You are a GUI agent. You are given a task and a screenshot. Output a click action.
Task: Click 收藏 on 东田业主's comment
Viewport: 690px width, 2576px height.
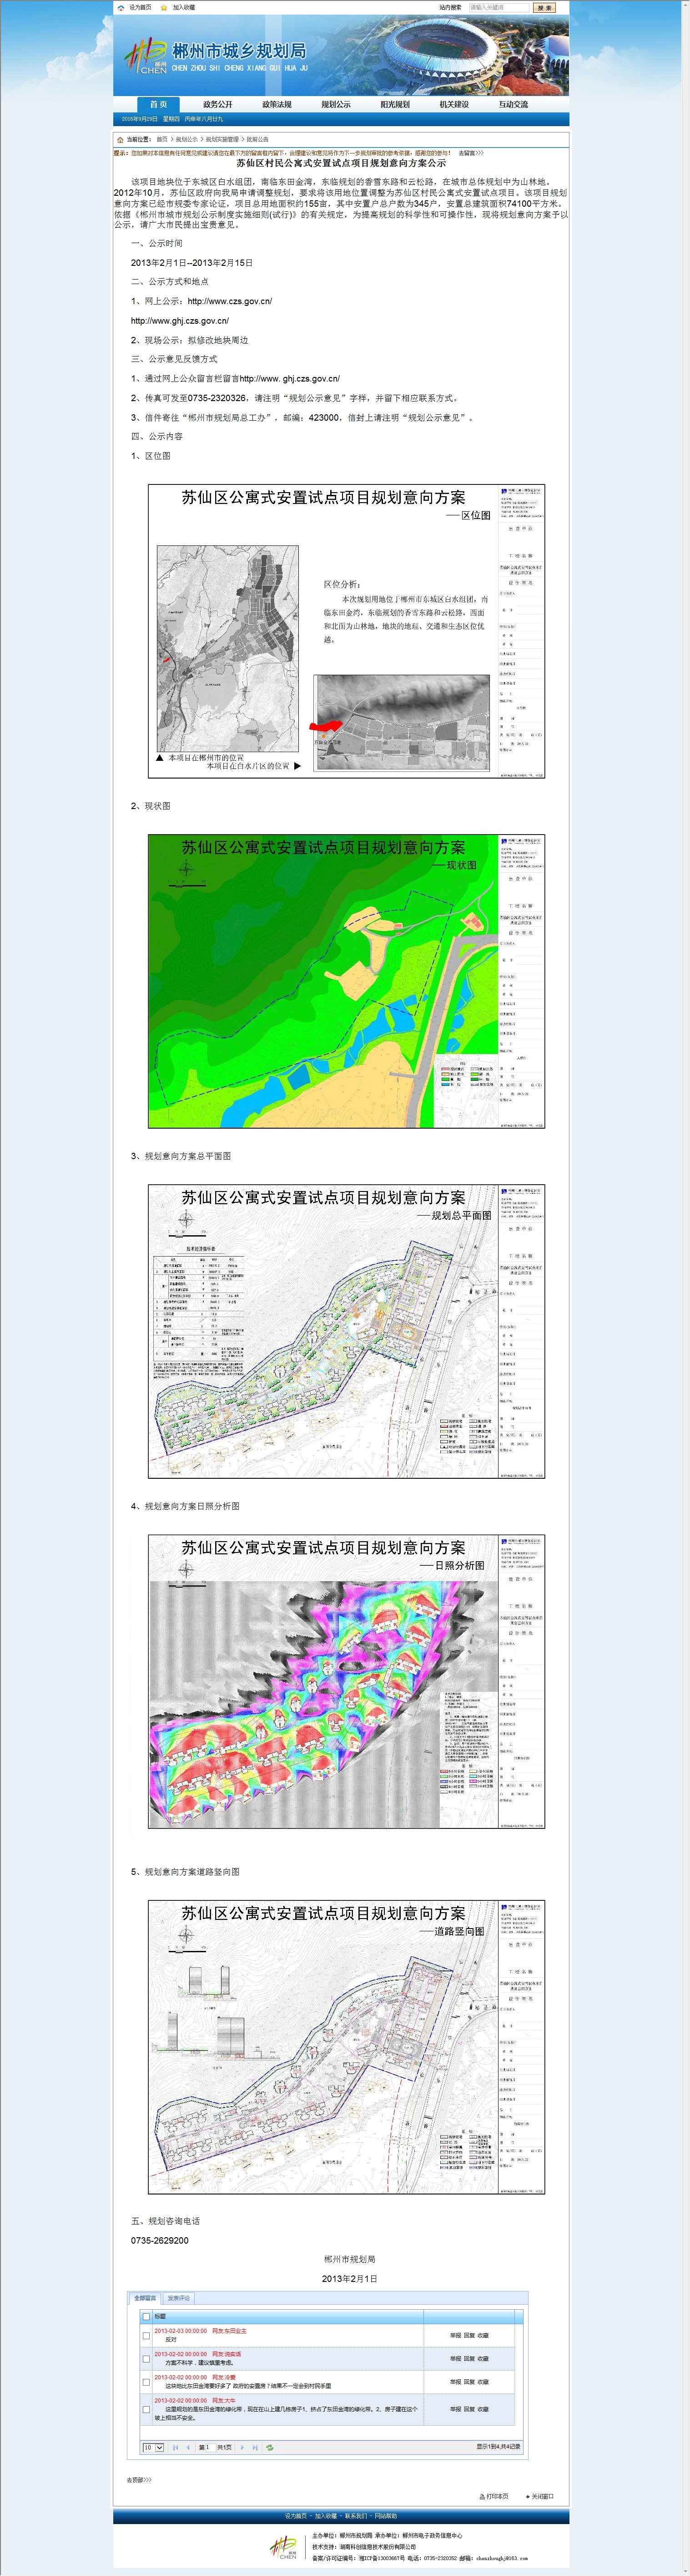pyautogui.click(x=484, y=2336)
